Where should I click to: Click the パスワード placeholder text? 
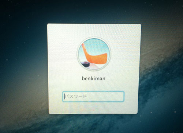click(76, 97)
